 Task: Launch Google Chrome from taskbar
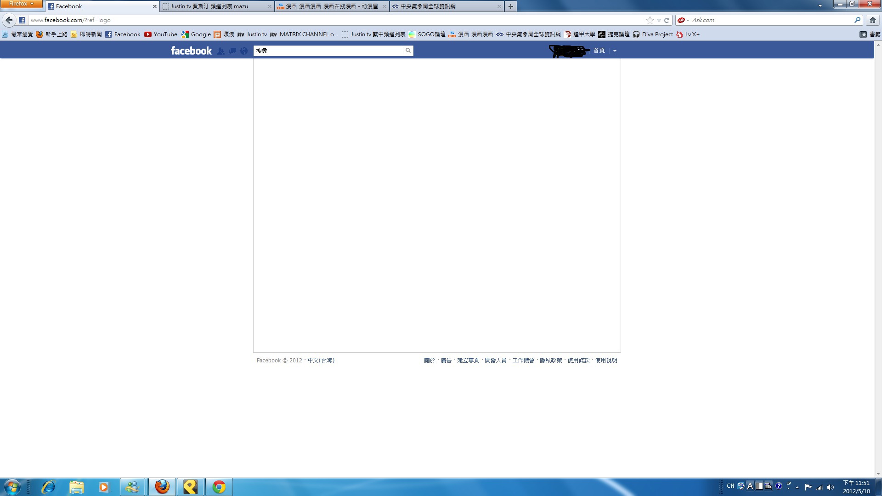pyautogui.click(x=219, y=487)
